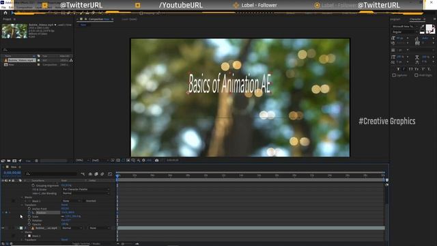Take a snapshot with the camera icon
This screenshot has height=246, width=437.
tap(156, 161)
